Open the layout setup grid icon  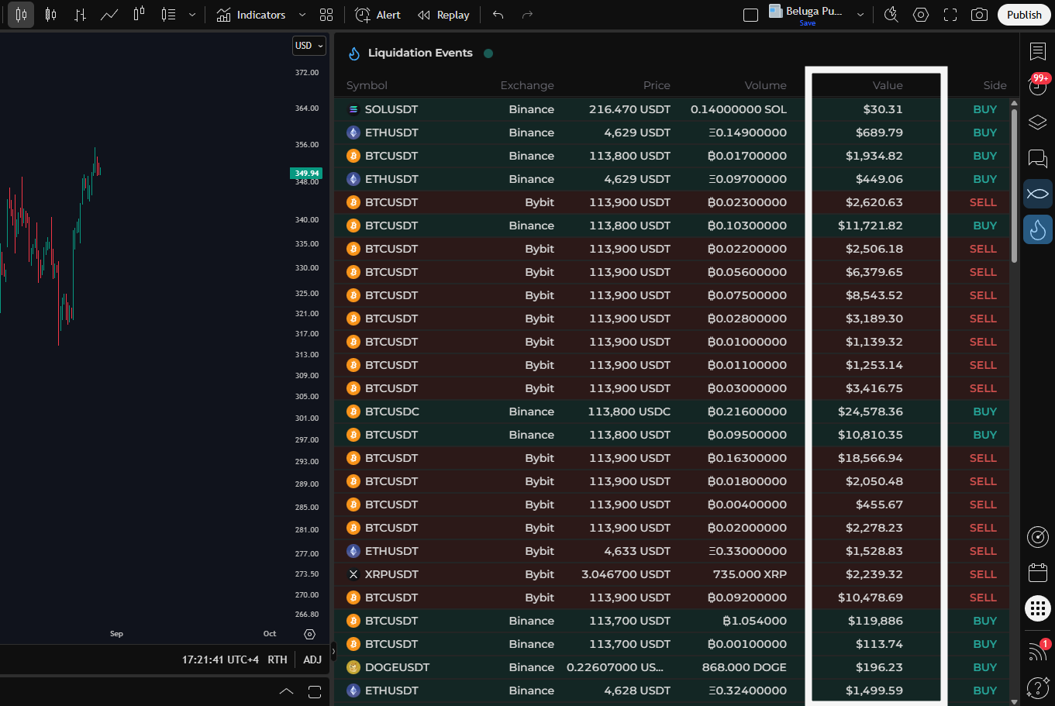326,15
